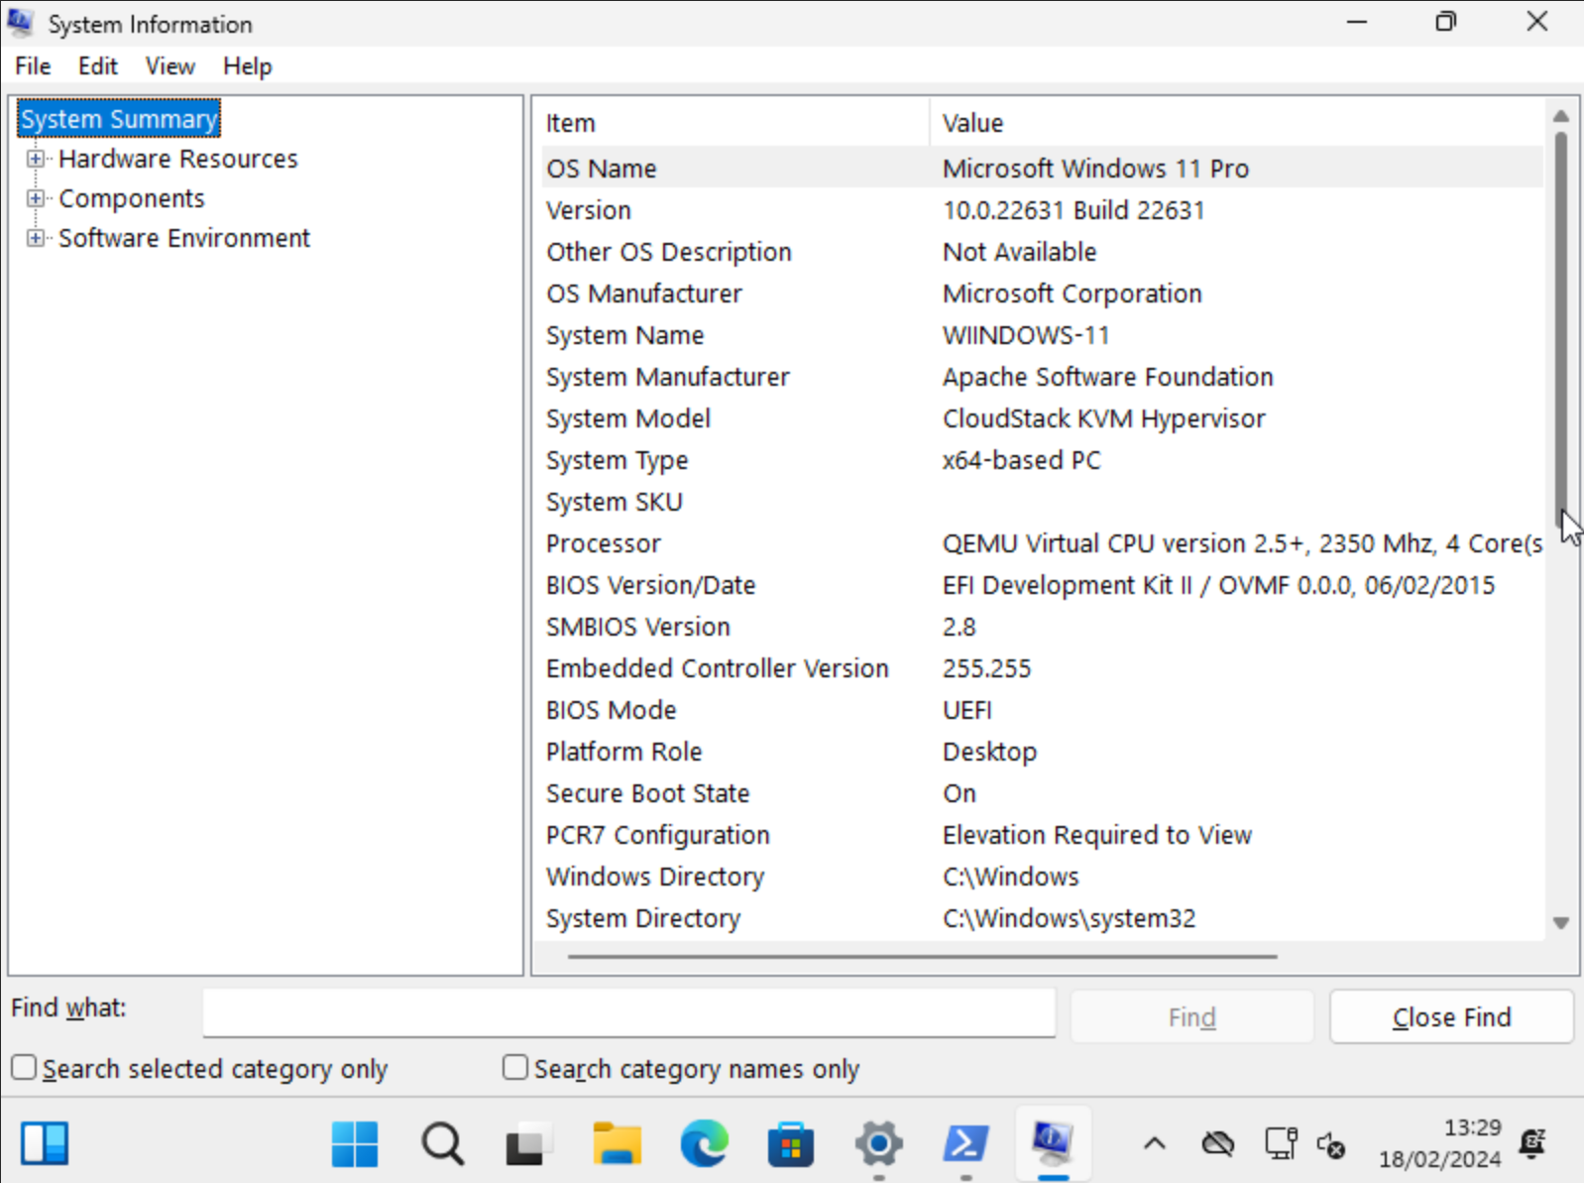Click the Find what input field
The height and width of the screenshot is (1183, 1584).
tap(629, 1012)
